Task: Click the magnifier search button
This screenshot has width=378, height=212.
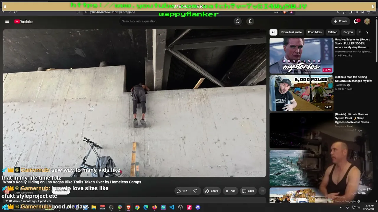Action: coord(238,21)
